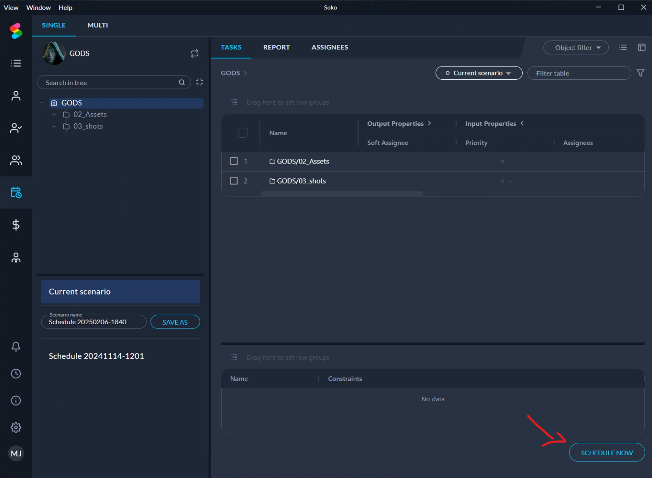Open the settings gear icon
Image resolution: width=652 pixels, height=478 pixels.
coord(16,427)
